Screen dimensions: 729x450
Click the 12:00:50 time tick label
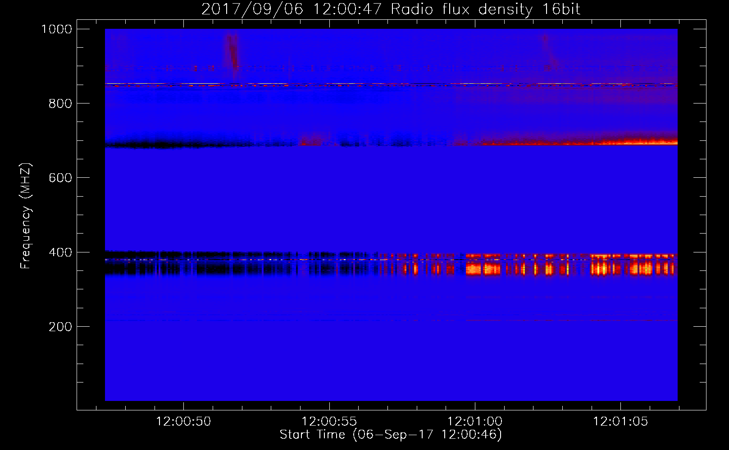pos(183,422)
